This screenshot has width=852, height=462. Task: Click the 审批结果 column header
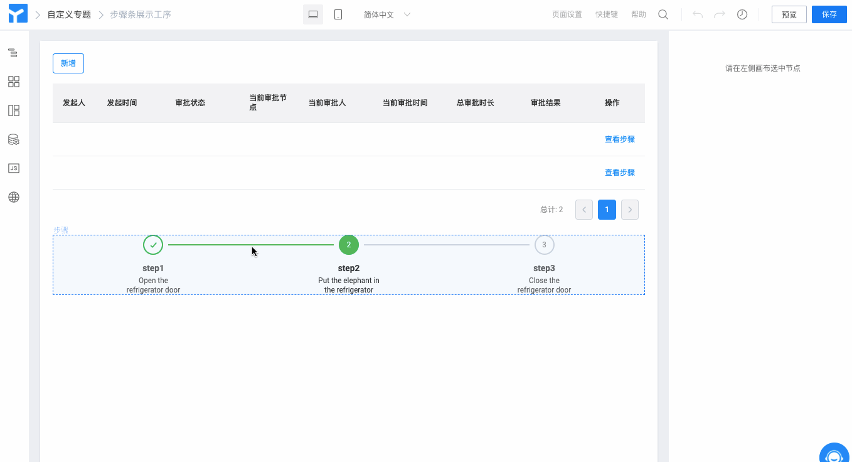pyautogui.click(x=546, y=103)
